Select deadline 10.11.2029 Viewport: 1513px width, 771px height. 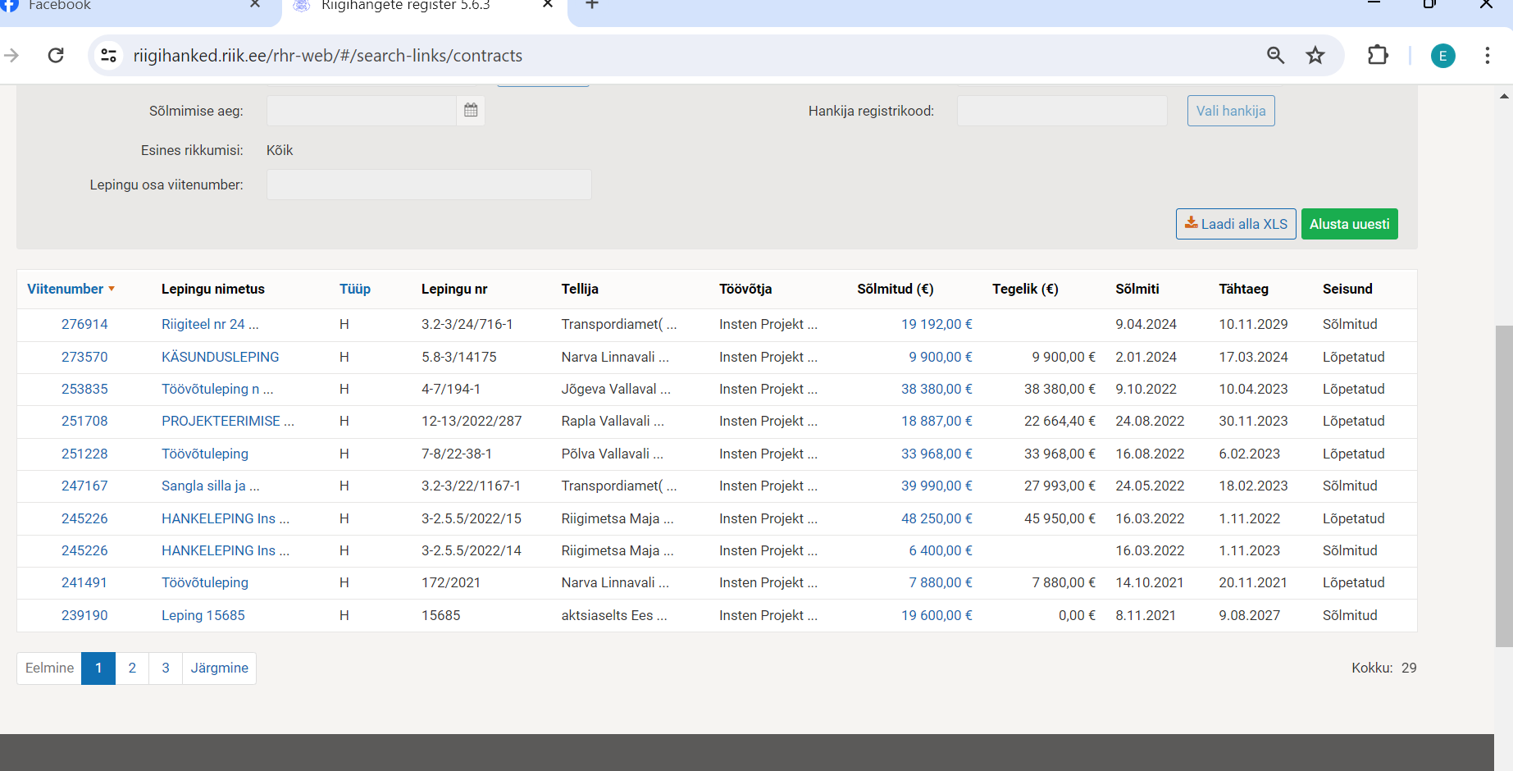tap(1253, 324)
